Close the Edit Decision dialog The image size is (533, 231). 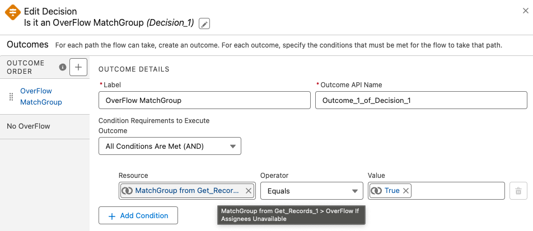coord(526,11)
